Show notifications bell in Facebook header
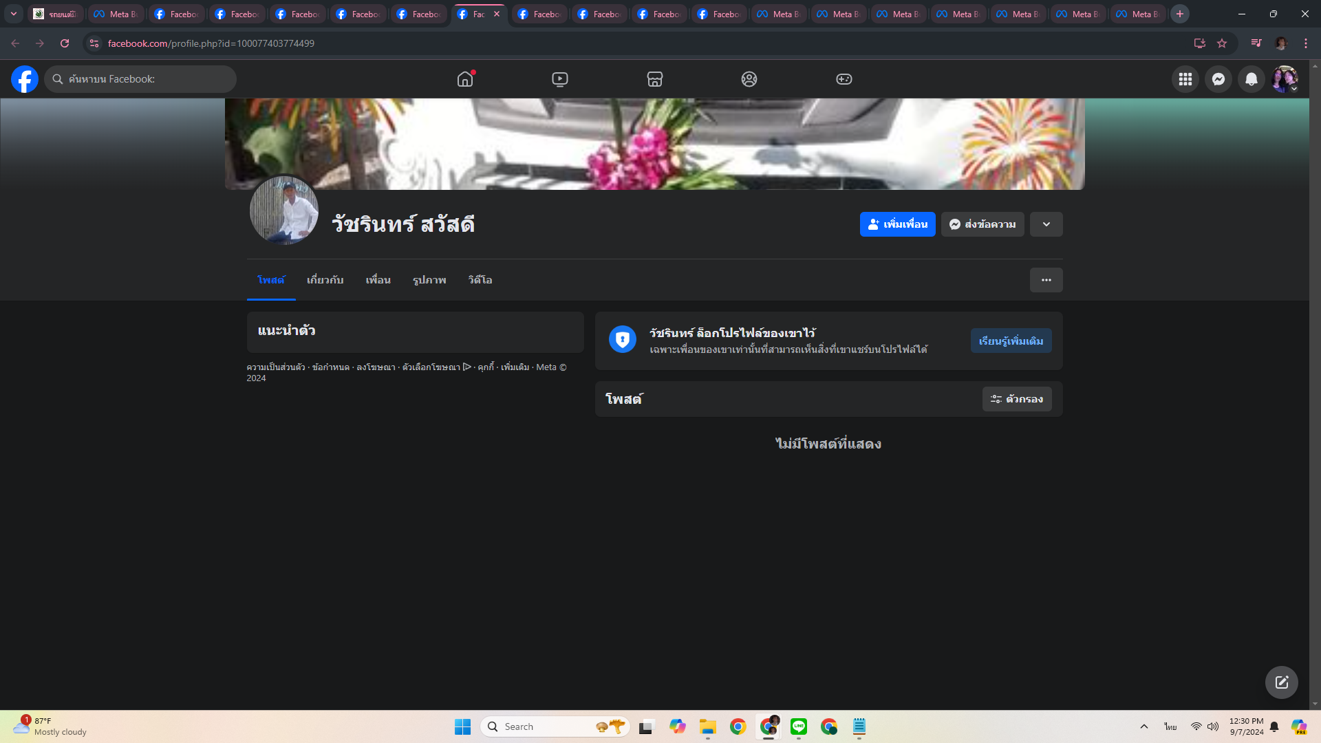 [1251, 79]
